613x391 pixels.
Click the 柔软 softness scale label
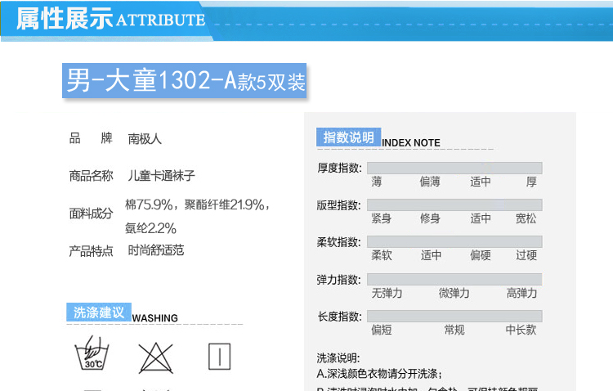381,255
